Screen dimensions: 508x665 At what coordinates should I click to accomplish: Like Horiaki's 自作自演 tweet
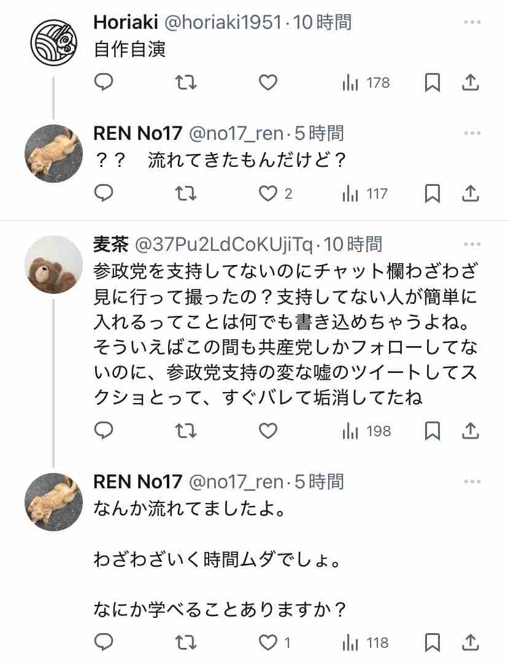tap(267, 83)
